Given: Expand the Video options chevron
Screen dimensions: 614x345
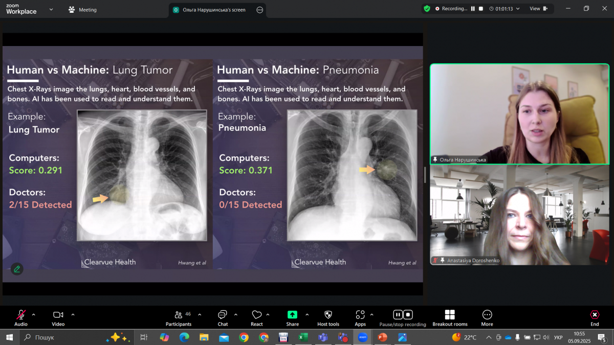Looking at the screenshot, I should [x=73, y=315].
